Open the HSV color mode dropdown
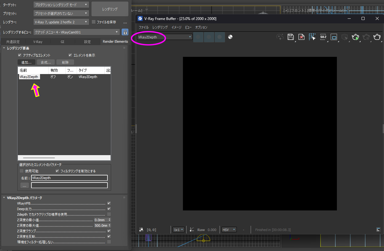384x251 pixels. point(229,230)
